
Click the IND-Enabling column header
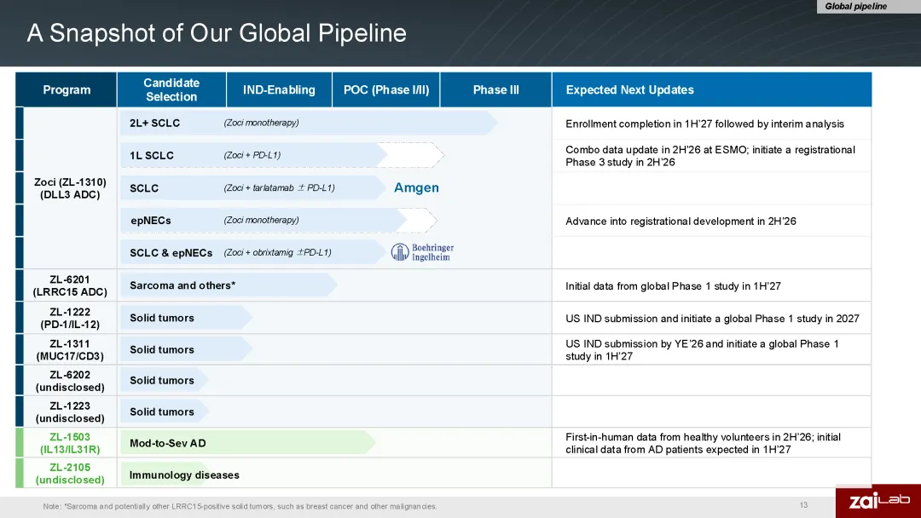point(279,89)
